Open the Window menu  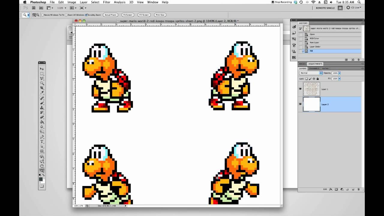click(x=153, y=2)
